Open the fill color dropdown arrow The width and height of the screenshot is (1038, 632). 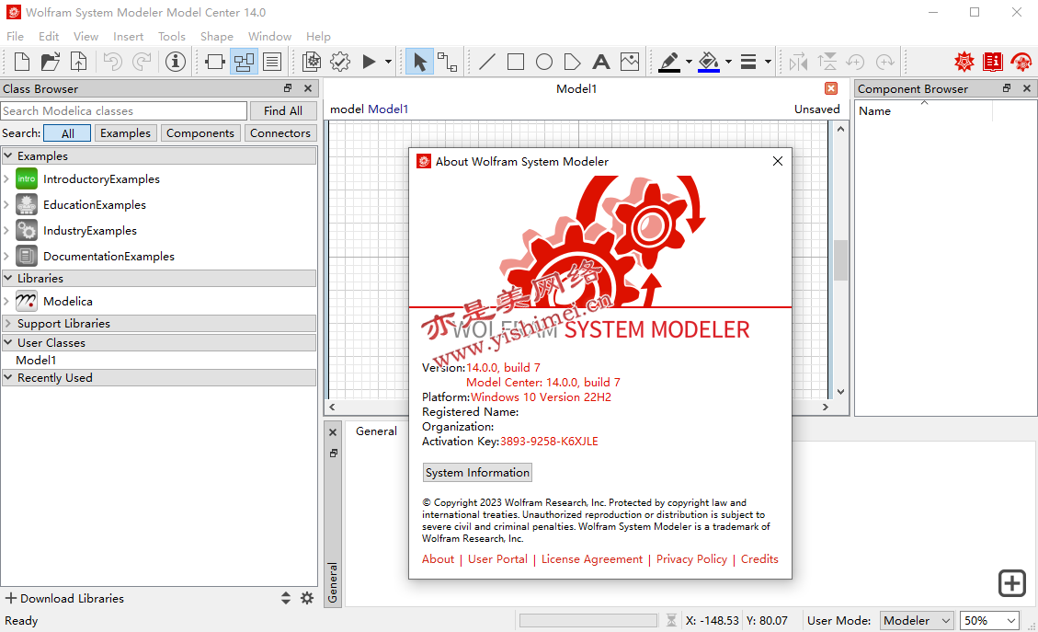[728, 62]
